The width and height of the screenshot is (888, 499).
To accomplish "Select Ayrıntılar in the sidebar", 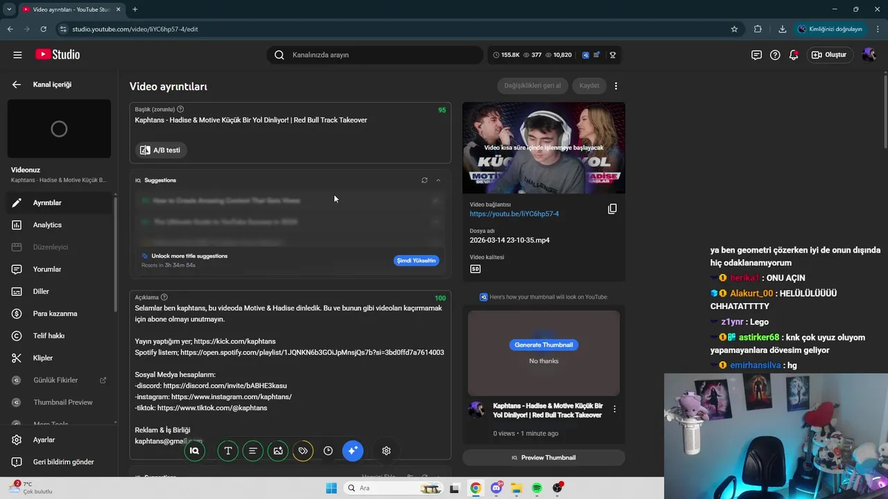I will pos(58,203).
